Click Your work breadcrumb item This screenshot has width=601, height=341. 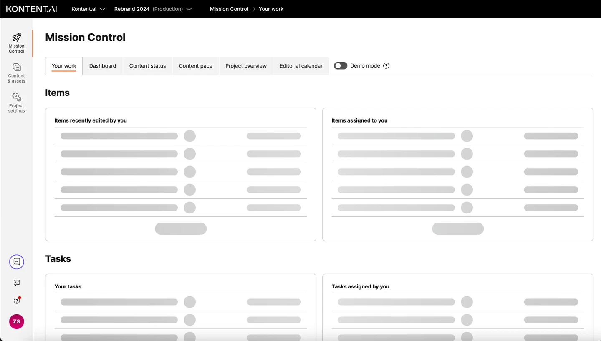click(271, 9)
